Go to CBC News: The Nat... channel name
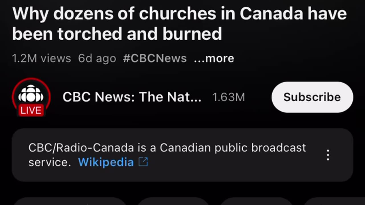 pos(132,97)
